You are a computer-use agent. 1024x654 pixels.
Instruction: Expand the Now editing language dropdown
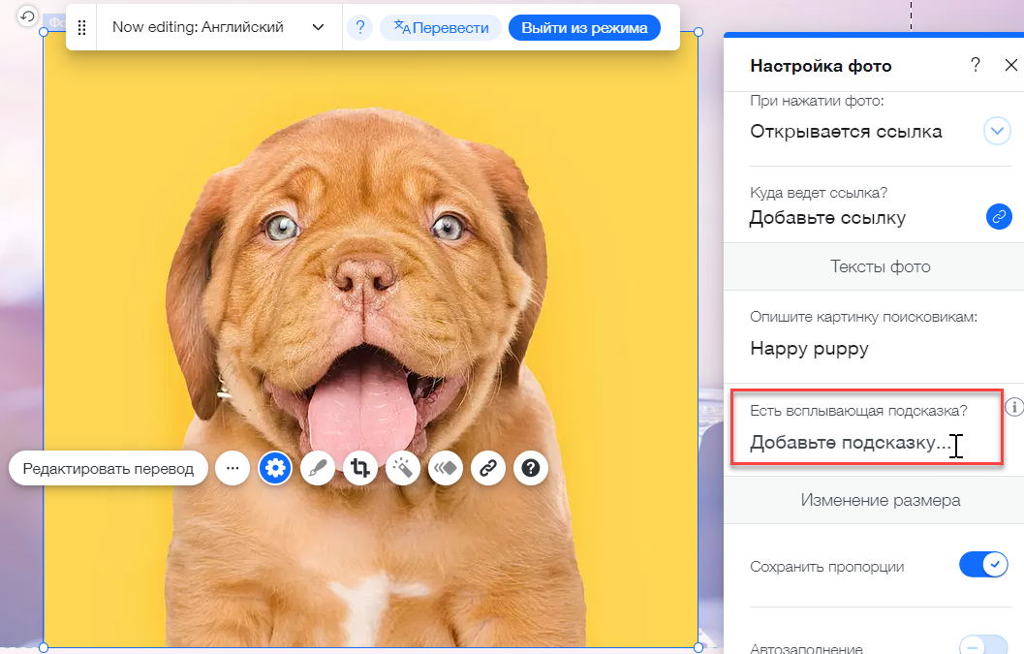coord(318,27)
